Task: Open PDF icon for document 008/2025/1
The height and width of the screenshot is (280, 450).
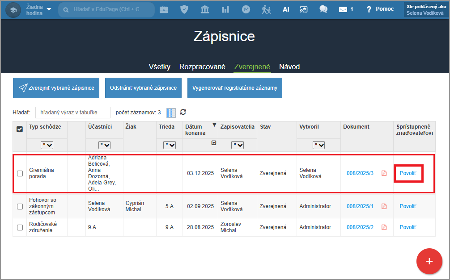Action: [384, 206]
